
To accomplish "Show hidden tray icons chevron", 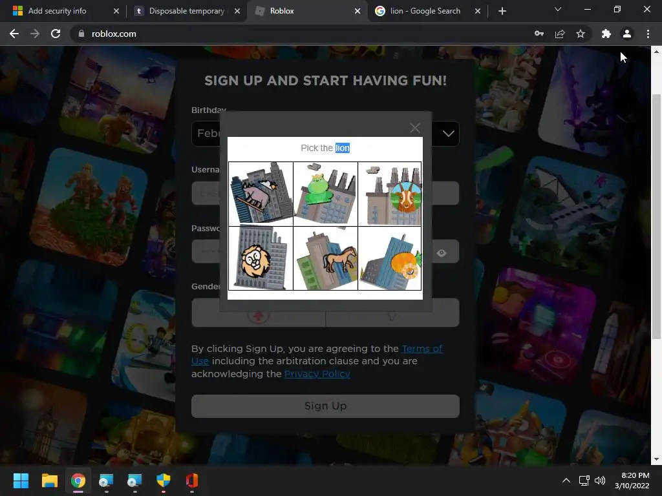I will 566,480.
